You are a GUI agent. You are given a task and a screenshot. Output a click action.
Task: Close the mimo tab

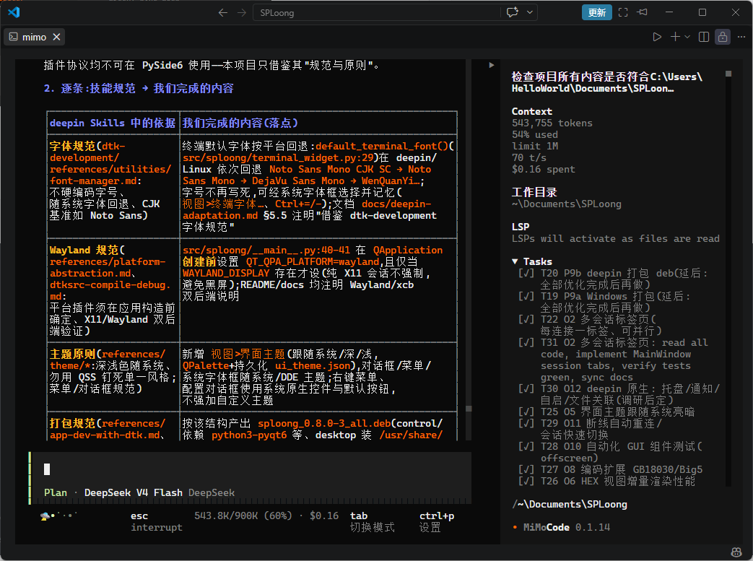[56, 37]
